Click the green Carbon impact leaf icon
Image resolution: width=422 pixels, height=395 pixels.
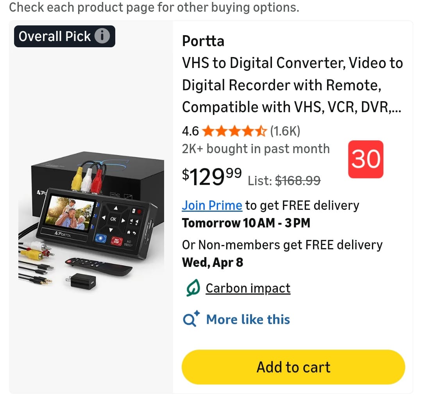[x=193, y=288]
